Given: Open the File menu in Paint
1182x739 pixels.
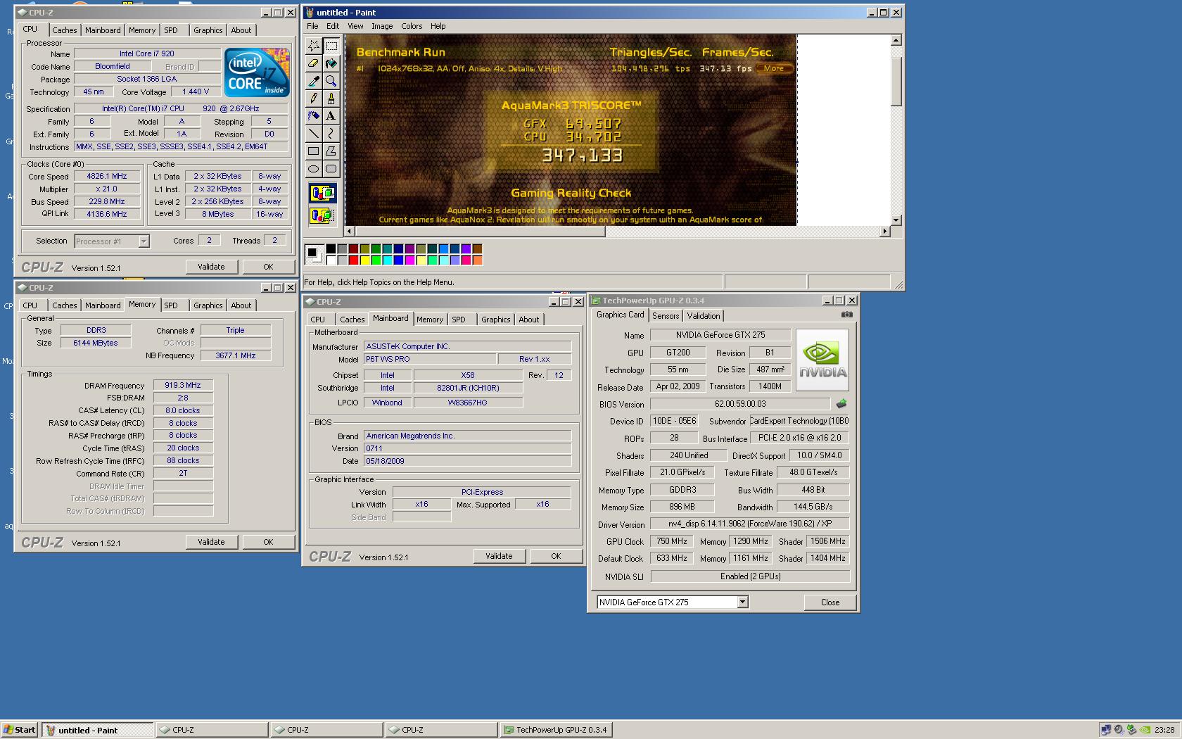Looking at the screenshot, I should [312, 26].
